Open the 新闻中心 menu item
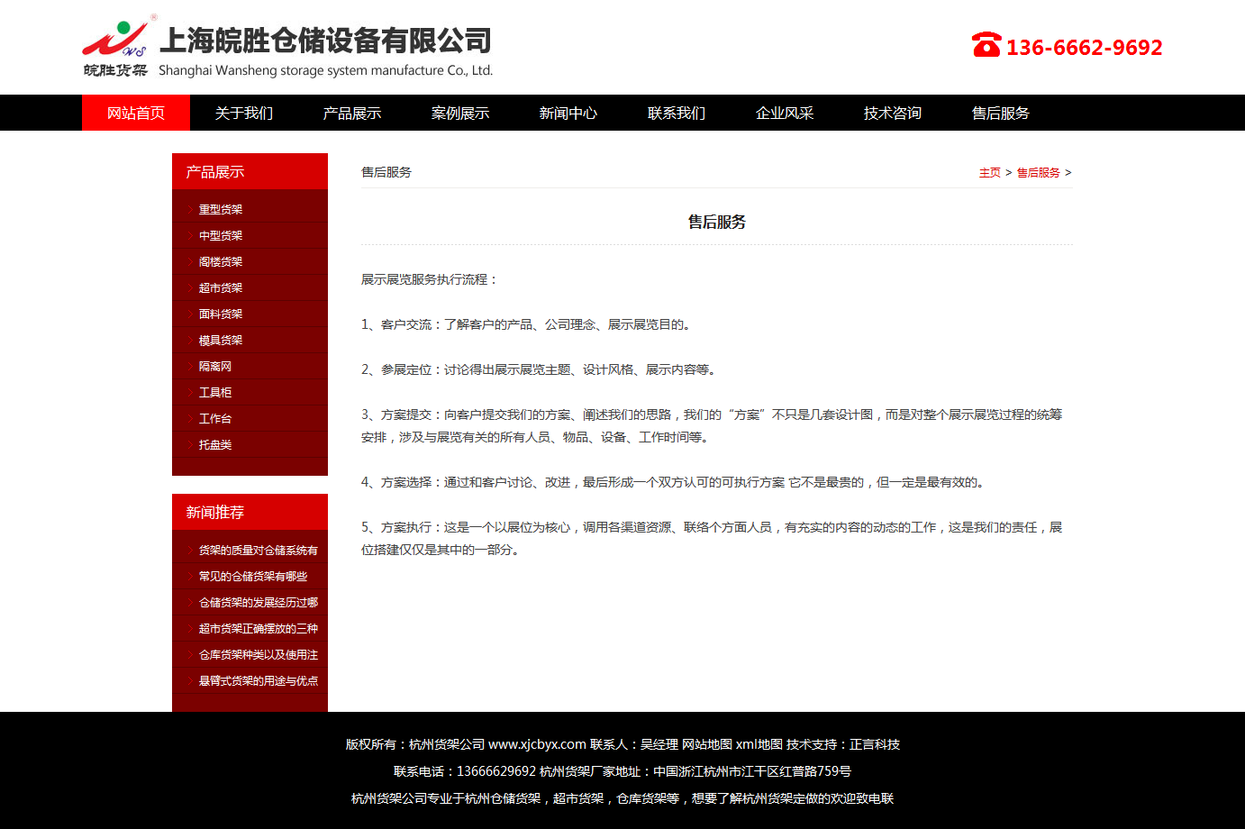The width and height of the screenshot is (1245, 829). (x=568, y=113)
